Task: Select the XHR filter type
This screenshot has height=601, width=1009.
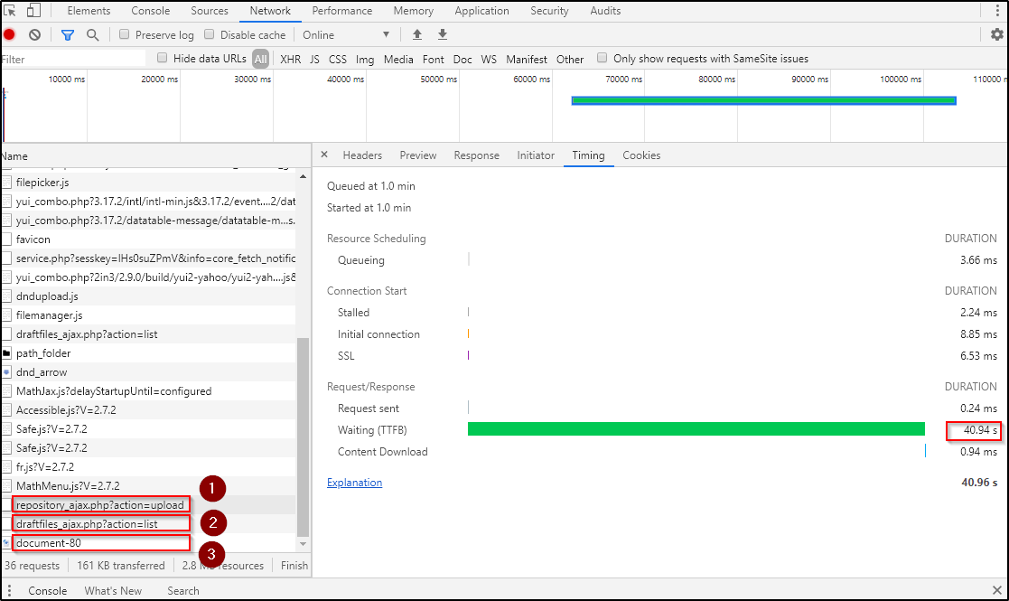Action: [290, 59]
